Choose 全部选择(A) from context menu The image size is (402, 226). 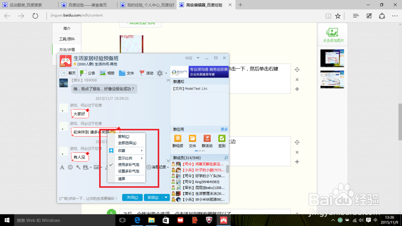click(127, 143)
